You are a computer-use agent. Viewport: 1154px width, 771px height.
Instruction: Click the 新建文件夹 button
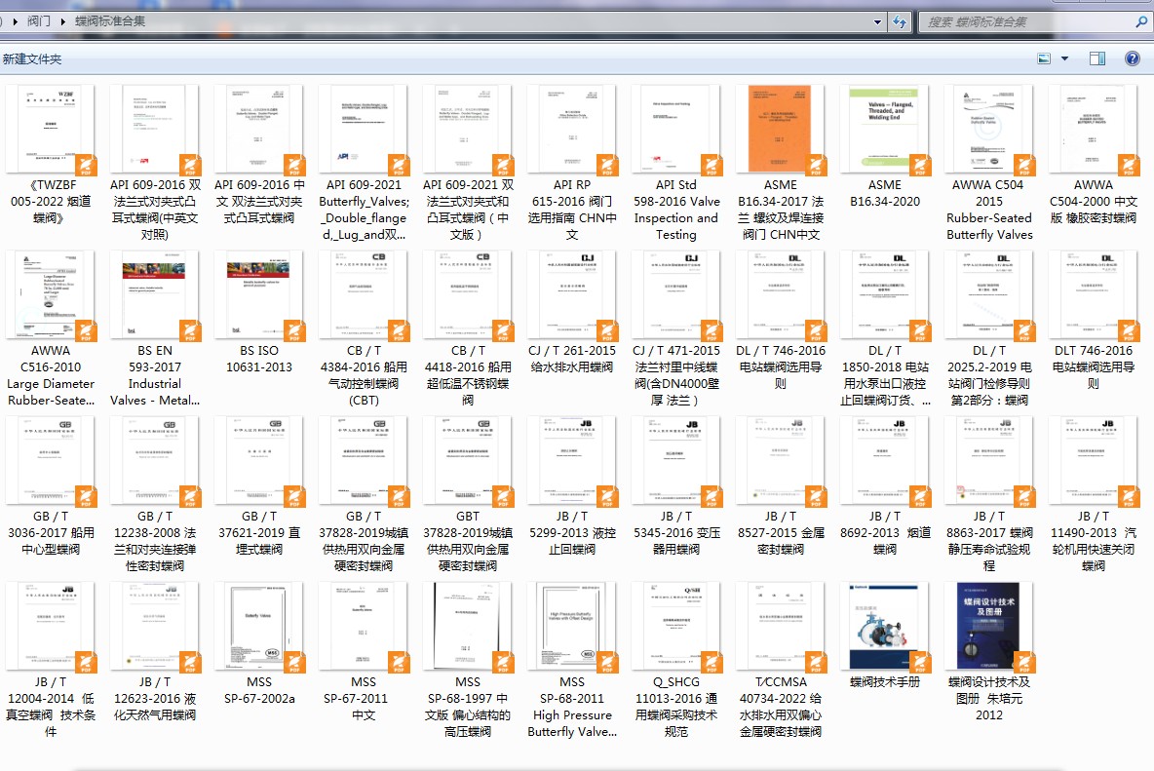[x=32, y=58]
